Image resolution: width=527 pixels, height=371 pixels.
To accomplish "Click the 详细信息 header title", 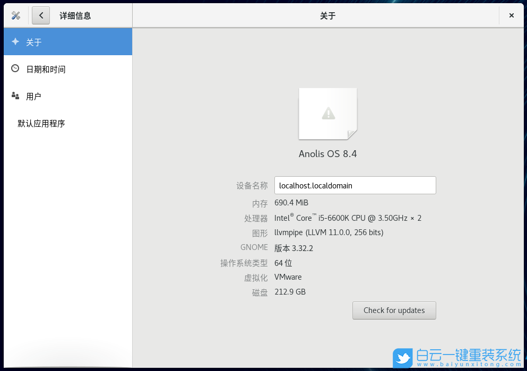I will click(x=75, y=16).
